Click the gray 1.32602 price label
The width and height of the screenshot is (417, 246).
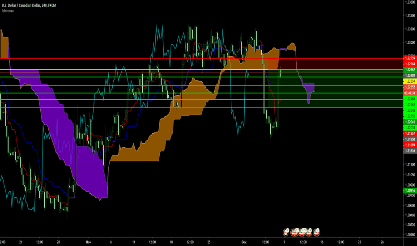[x=409, y=76]
